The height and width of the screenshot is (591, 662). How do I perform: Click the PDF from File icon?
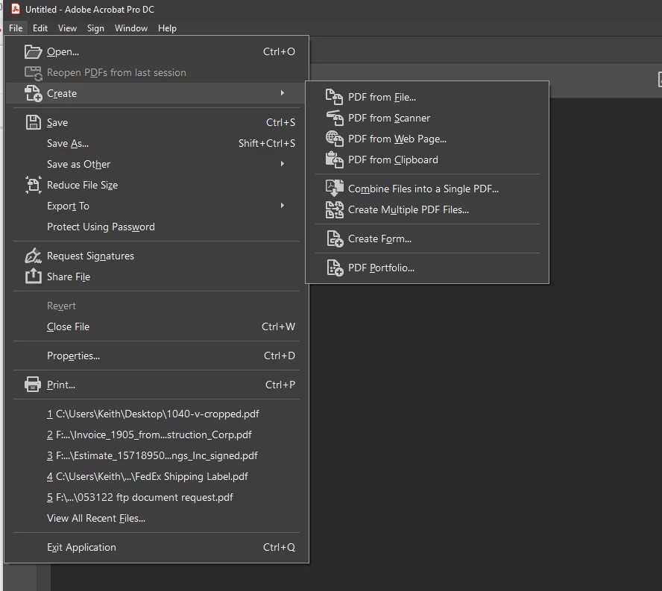pos(334,97)
